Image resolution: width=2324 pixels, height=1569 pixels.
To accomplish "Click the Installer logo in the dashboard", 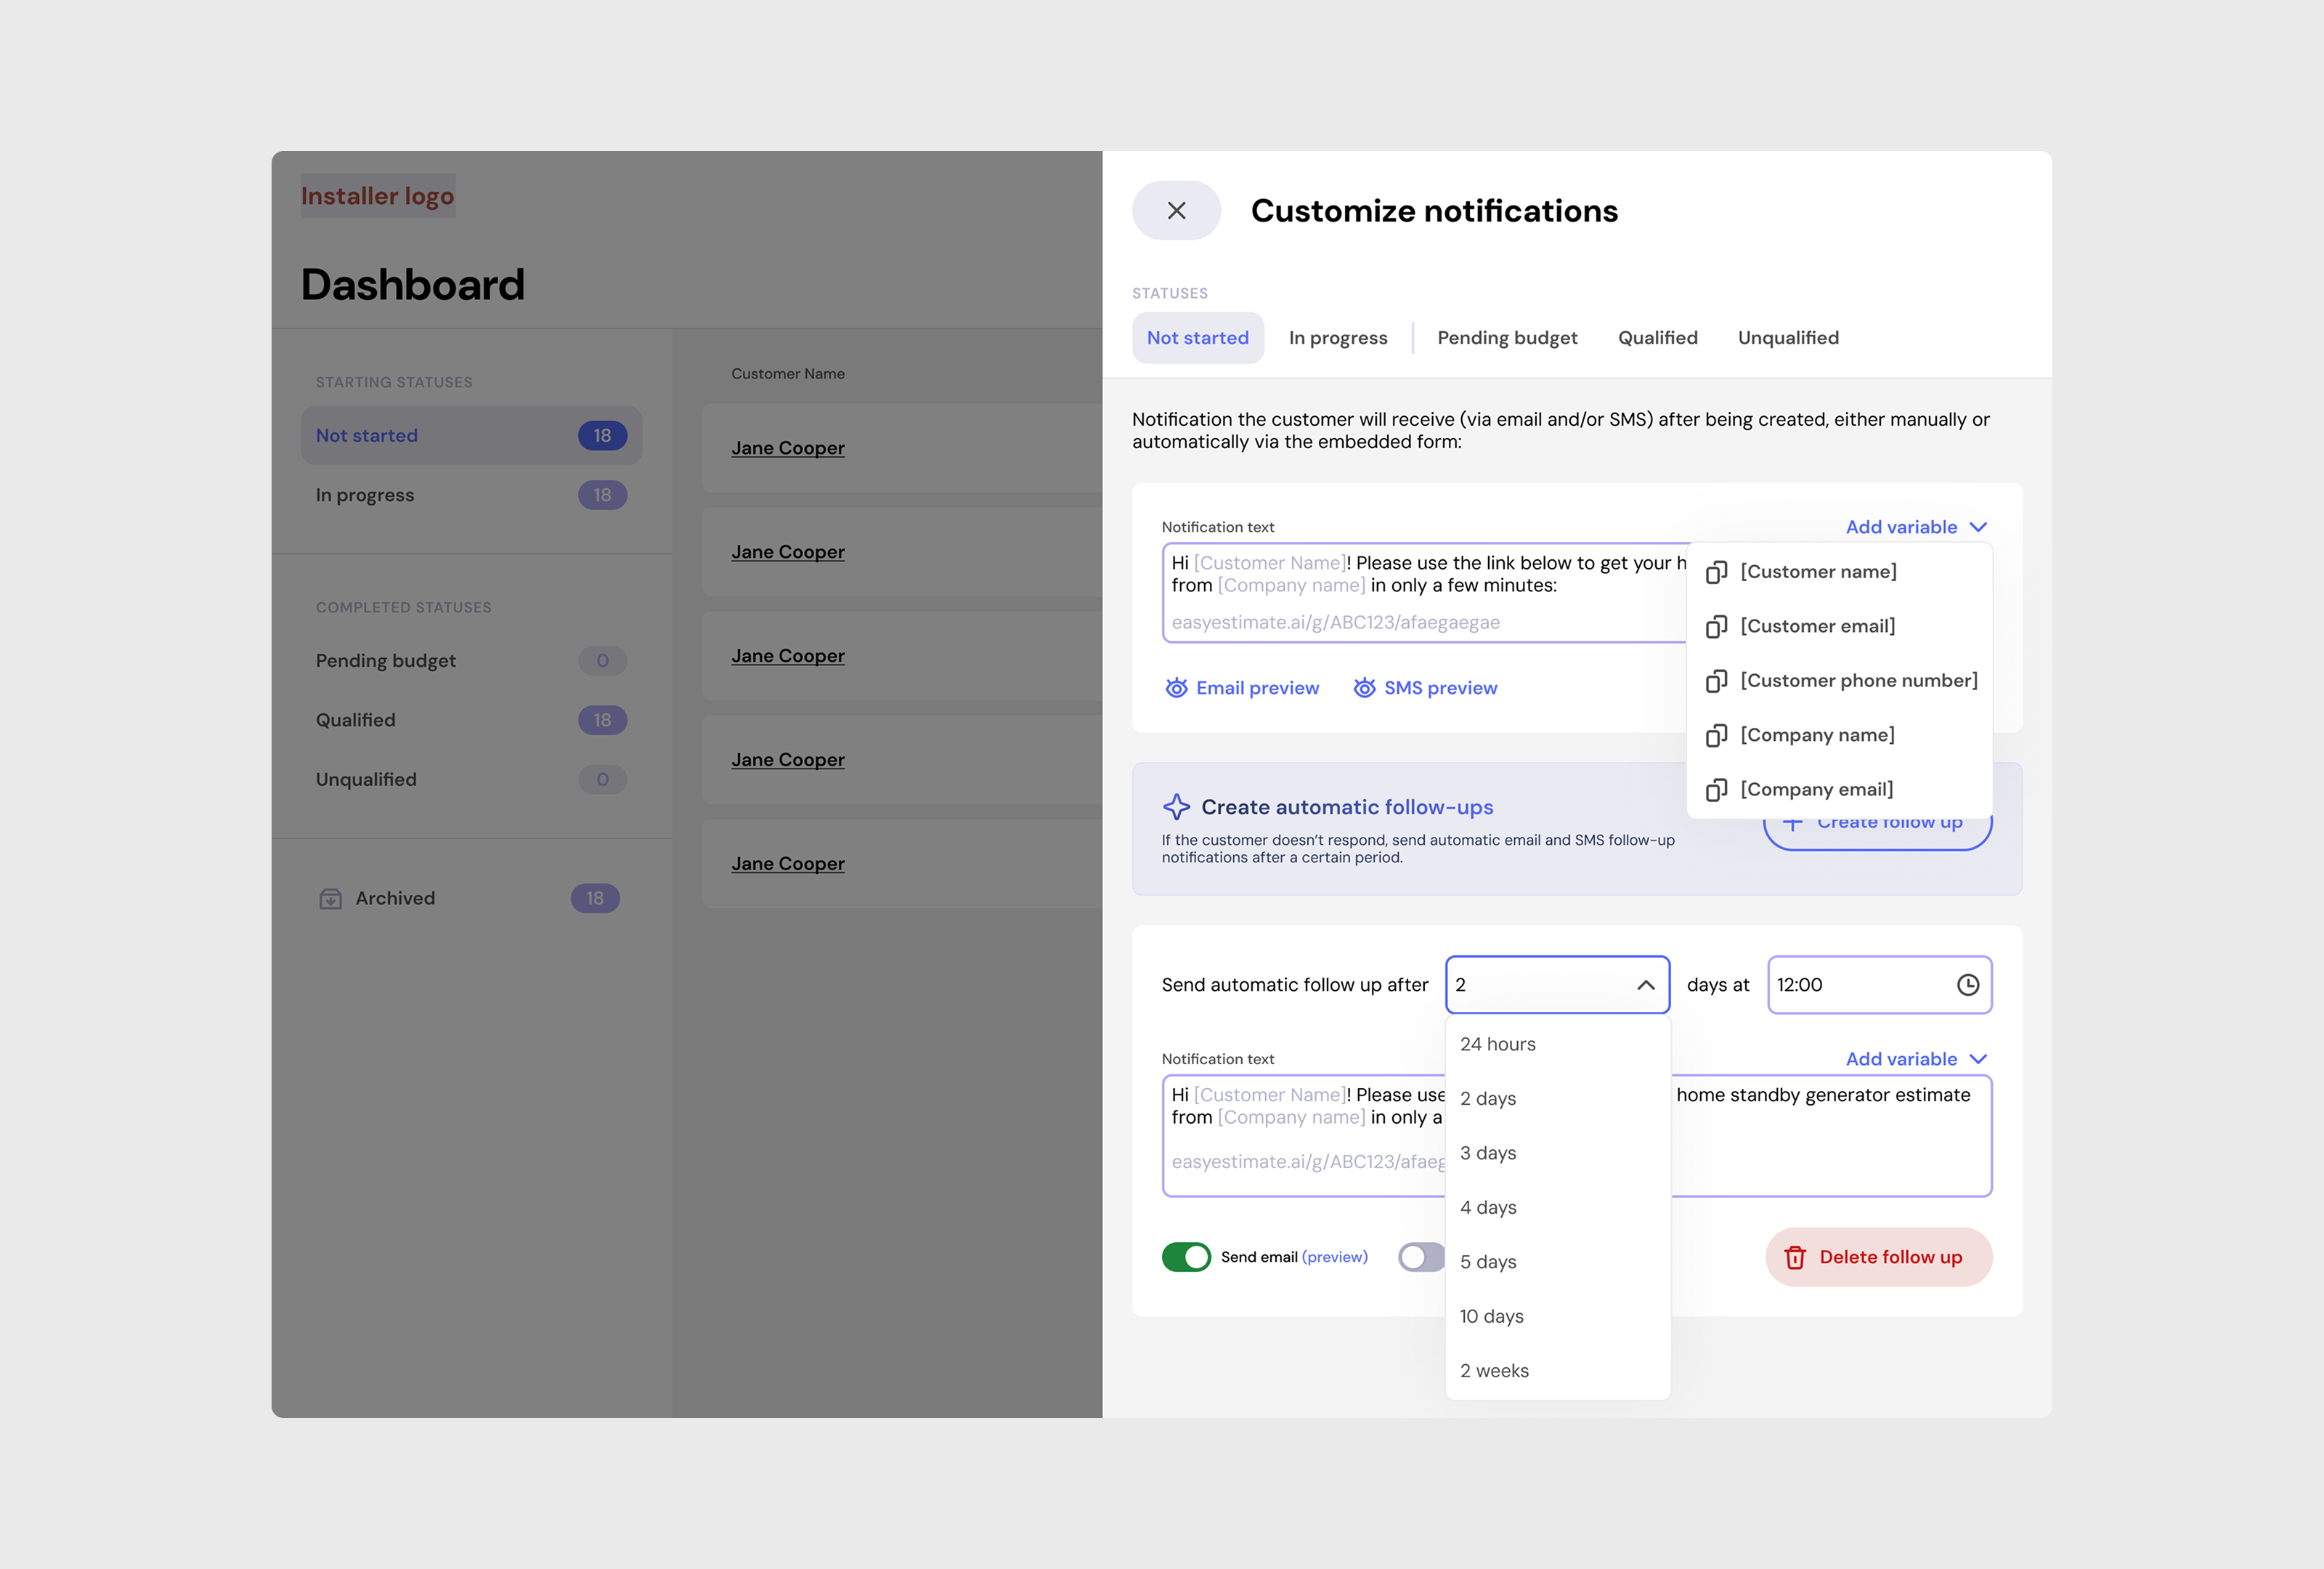I will 377,196.
